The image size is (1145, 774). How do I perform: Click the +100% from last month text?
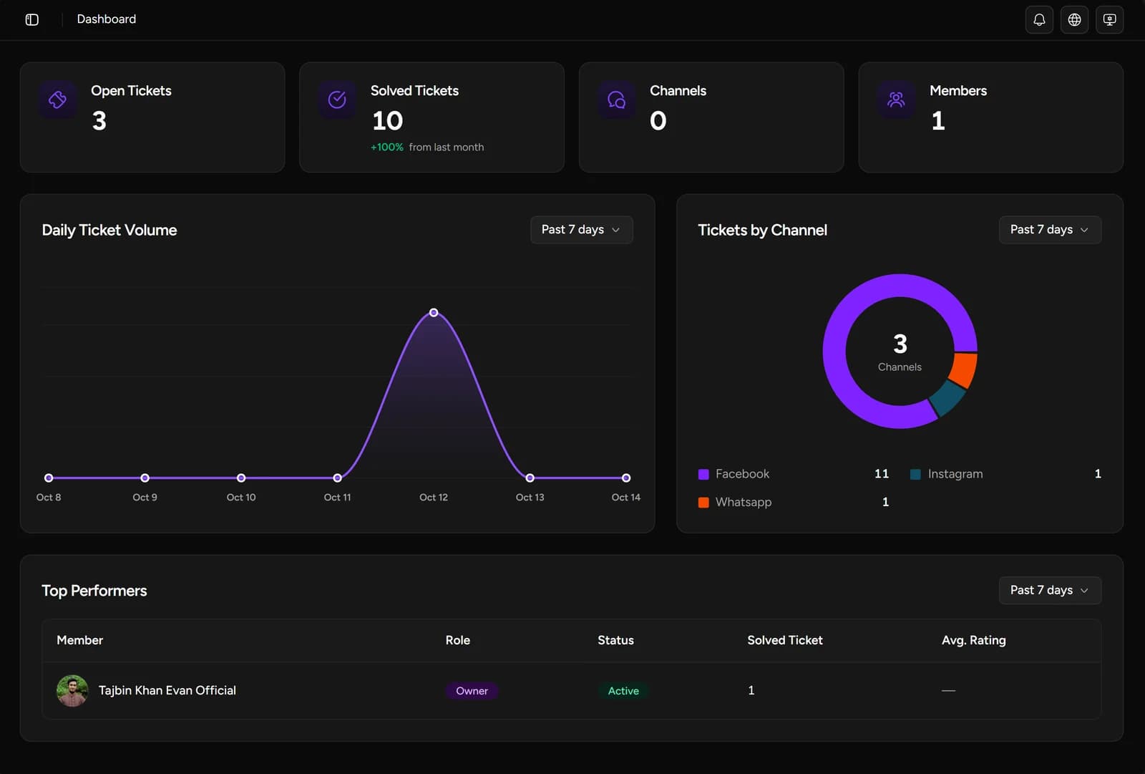tap(427, 147)
